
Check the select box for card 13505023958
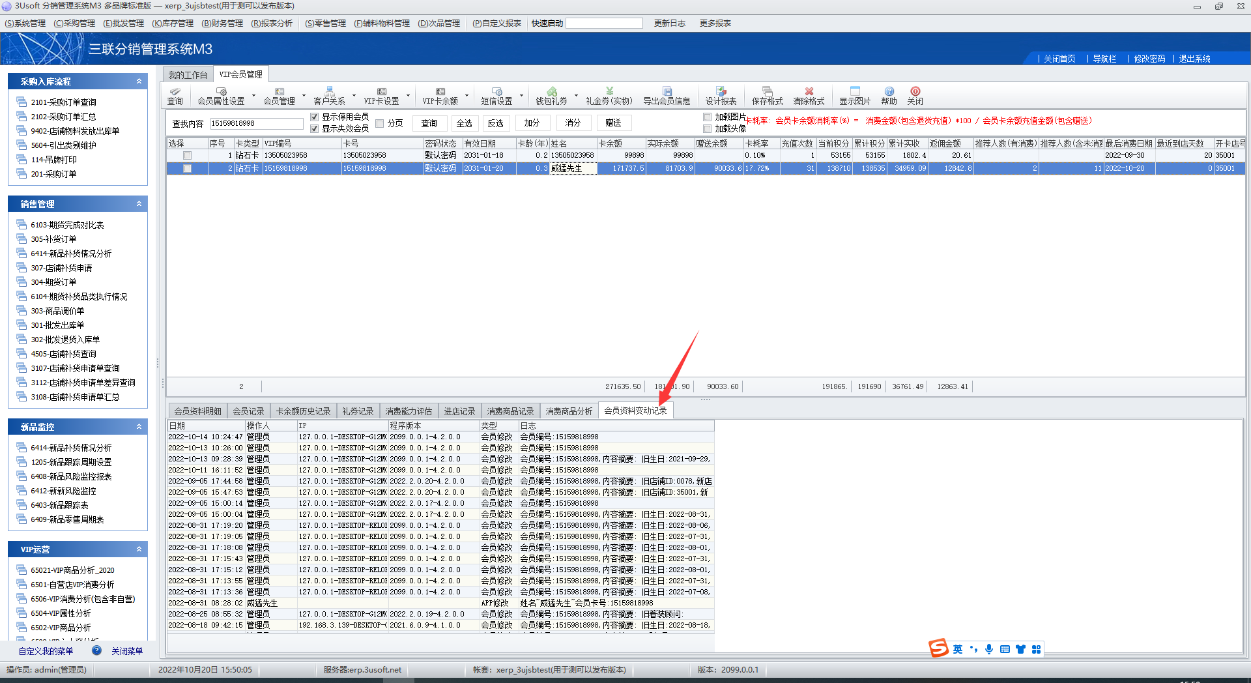coord(188,156)
